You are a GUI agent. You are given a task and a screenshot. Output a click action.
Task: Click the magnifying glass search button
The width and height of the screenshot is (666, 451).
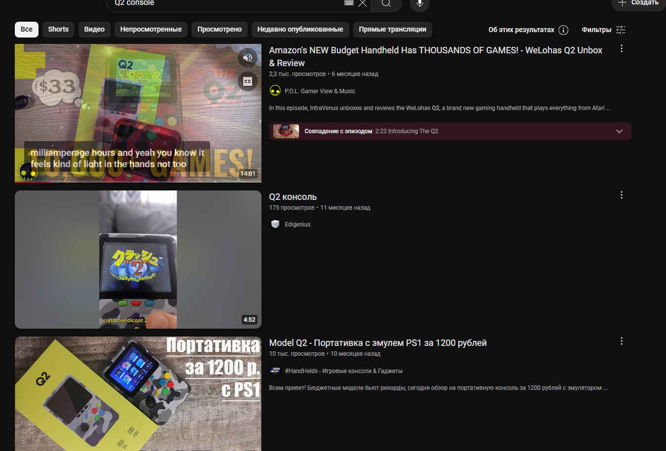coord(386,3)
